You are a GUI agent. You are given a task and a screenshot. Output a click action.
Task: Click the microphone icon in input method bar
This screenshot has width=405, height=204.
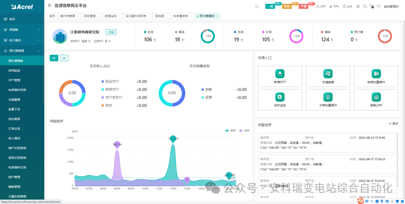pos(382,201)
